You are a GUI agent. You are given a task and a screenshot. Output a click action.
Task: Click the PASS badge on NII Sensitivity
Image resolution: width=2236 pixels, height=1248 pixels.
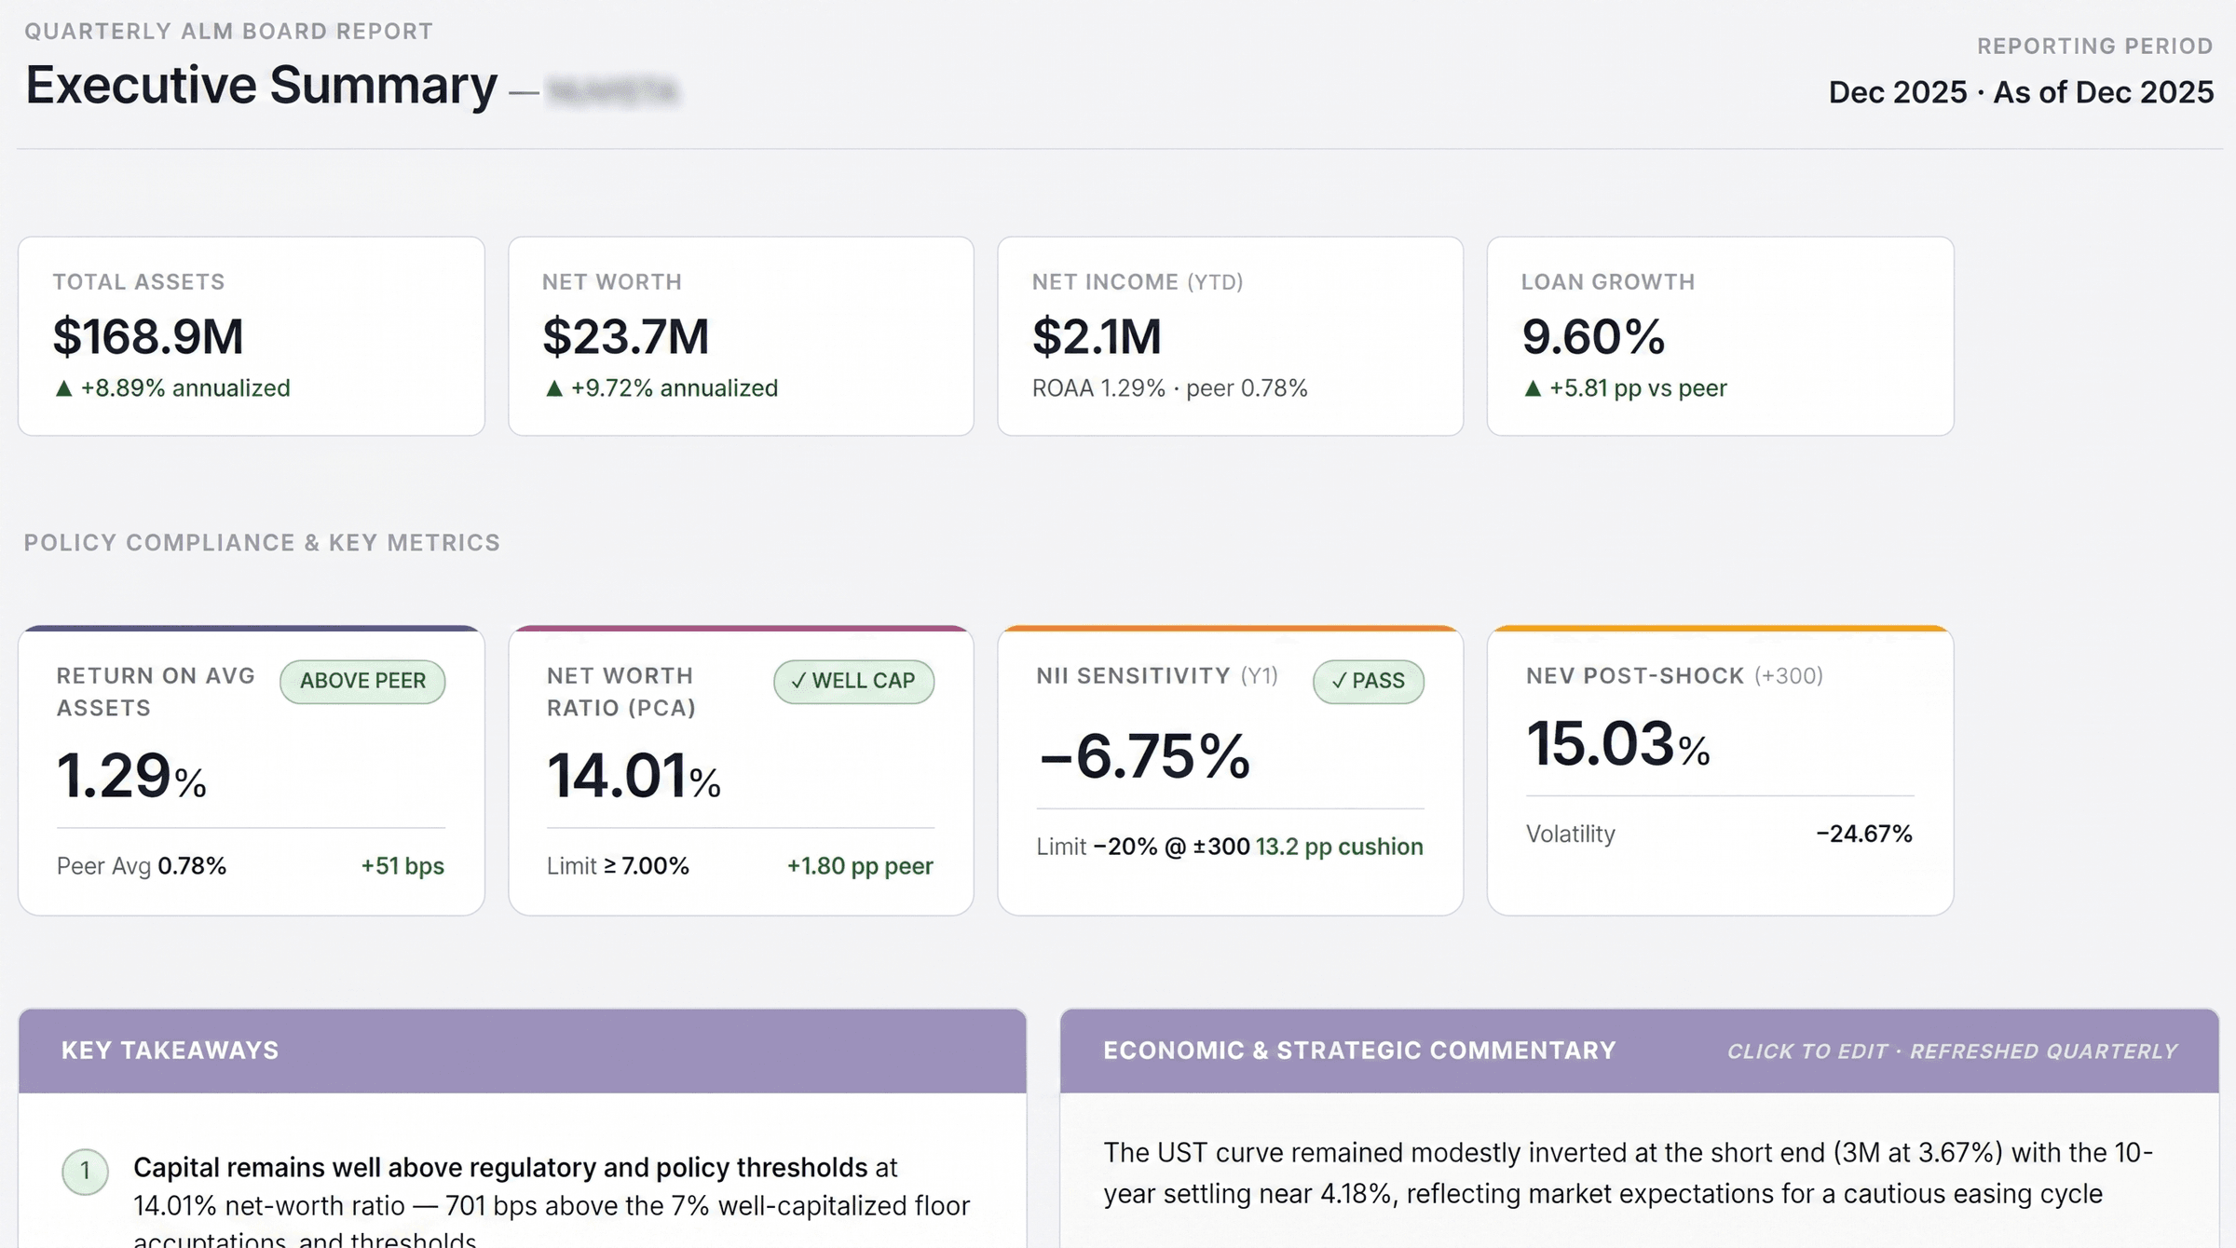[x=1368, y=681]
